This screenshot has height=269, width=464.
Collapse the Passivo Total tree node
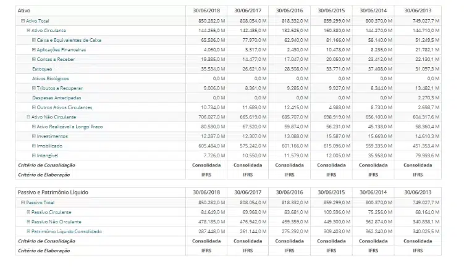click(x=23, y=202)
